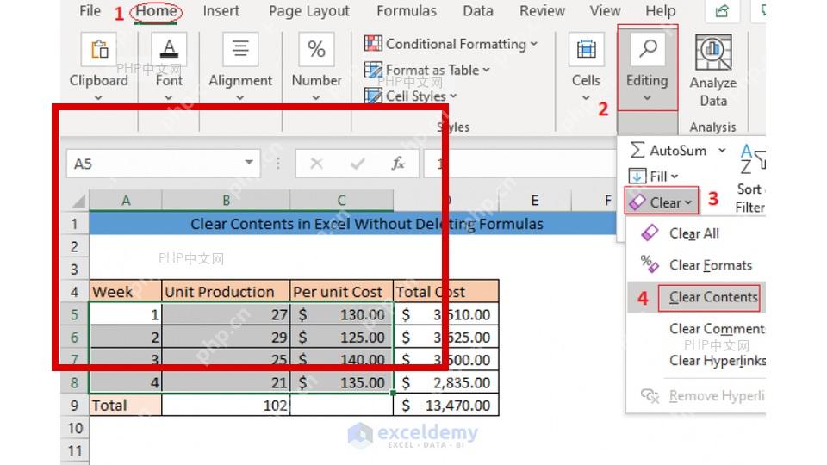
Task: Expand the Clipboard group dropdown
Action: (x=98, y=98)
